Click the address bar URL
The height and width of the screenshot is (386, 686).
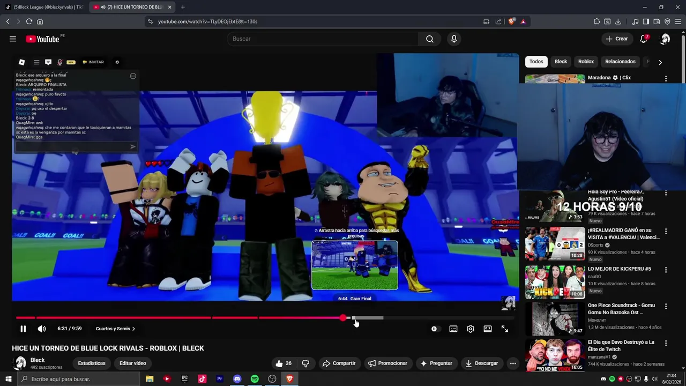[207, 21]
